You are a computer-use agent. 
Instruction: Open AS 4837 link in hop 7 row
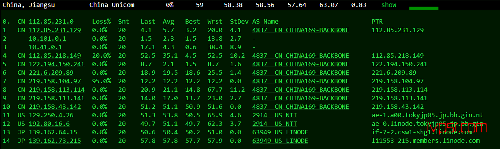301,81
